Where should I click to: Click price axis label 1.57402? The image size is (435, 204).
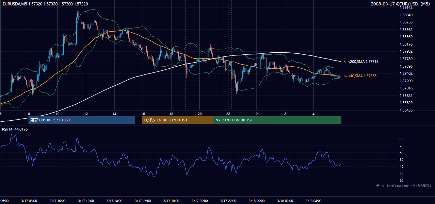(x=406, y=73)
